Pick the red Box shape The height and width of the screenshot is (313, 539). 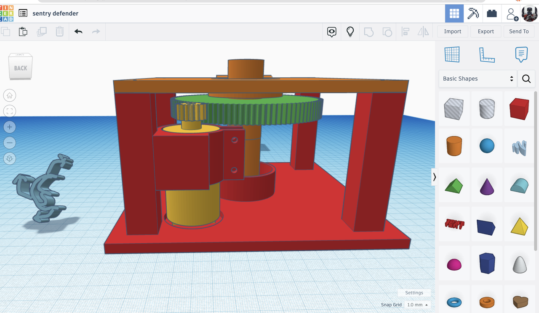[x=519, y=109]
